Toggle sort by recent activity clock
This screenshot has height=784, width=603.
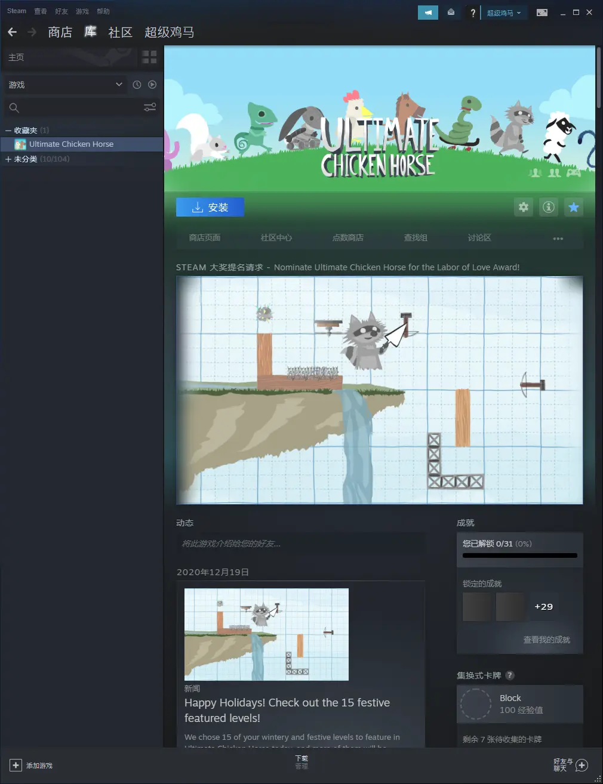[137, 85]
